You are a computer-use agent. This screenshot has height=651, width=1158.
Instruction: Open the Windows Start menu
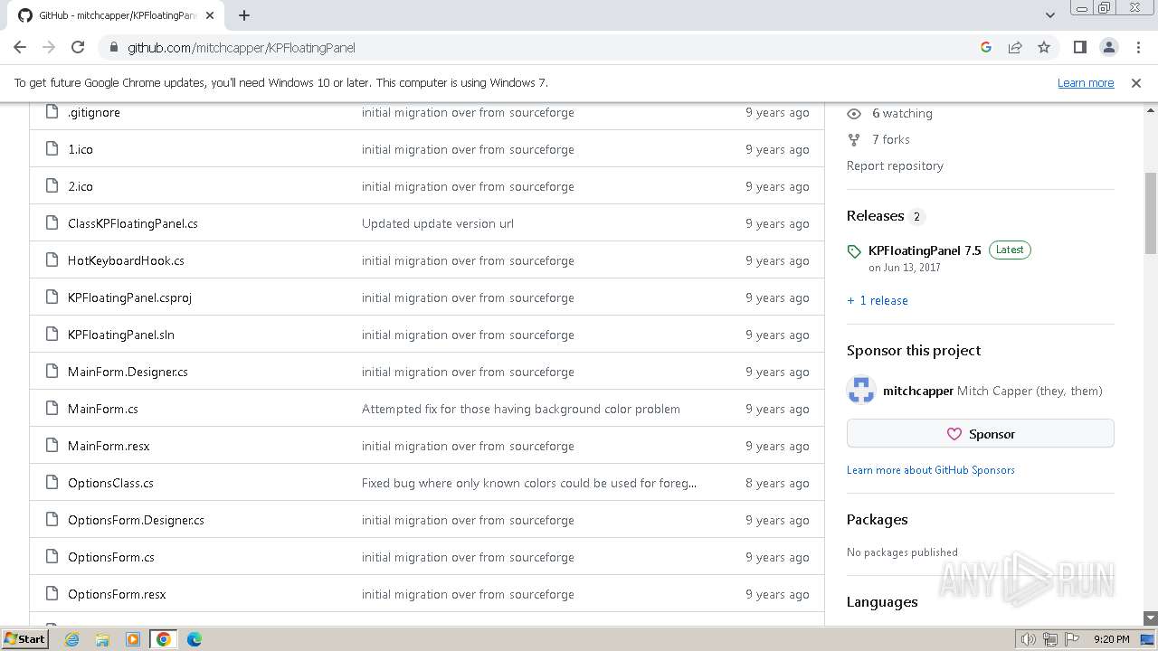pos(24,639)
